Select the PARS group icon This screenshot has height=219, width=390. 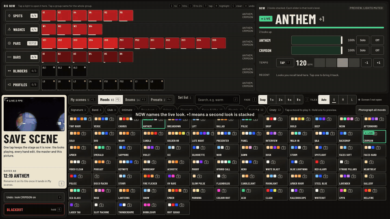point(9,43)
